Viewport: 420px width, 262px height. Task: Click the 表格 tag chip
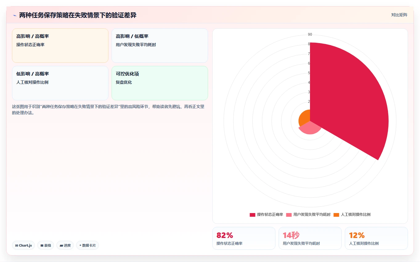tap(46, 245)
